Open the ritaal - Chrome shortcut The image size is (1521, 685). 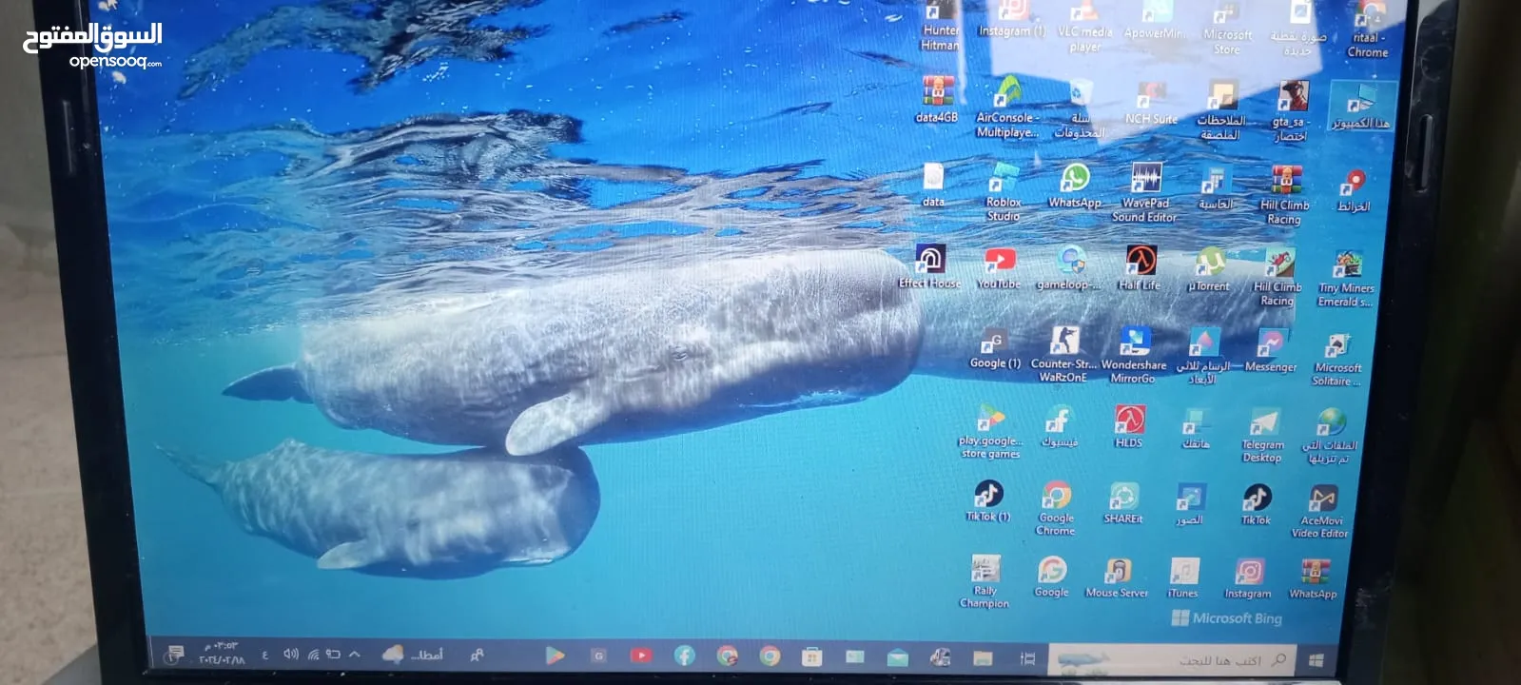[x=1367, y=30]
